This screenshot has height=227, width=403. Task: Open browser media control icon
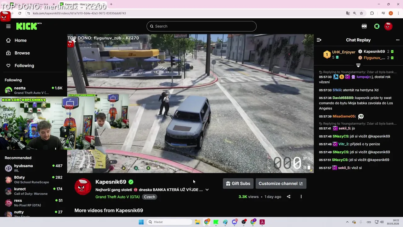(x=383, y=13)
